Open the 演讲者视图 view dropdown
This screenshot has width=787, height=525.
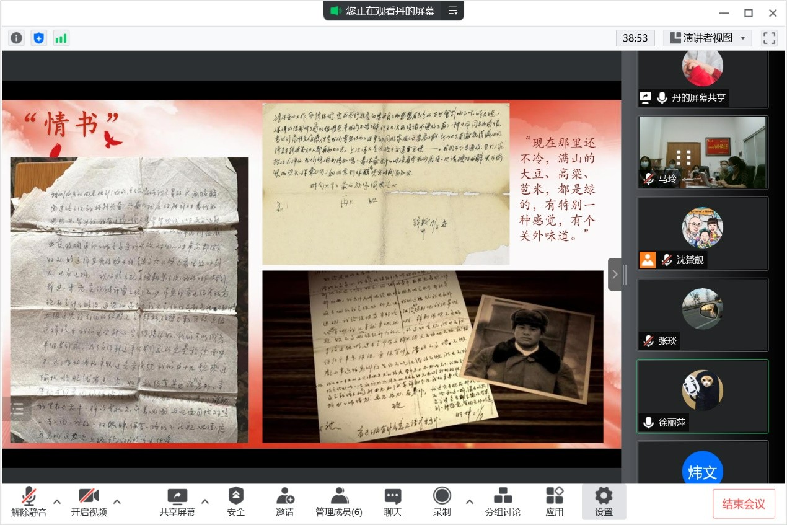(707, 38)
